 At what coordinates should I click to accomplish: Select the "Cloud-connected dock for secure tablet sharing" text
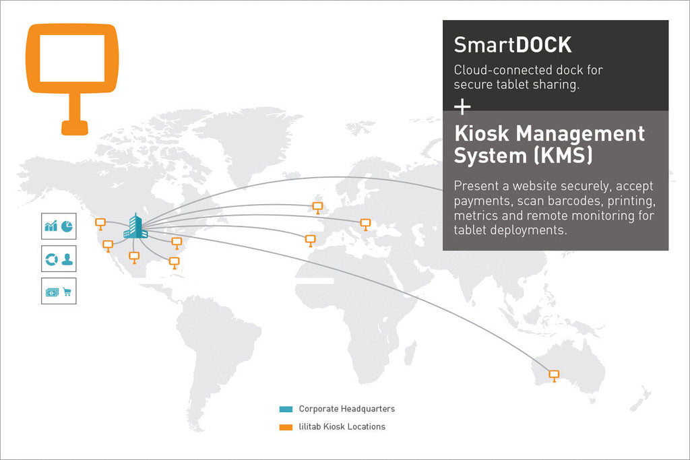[x=528, y=77]
